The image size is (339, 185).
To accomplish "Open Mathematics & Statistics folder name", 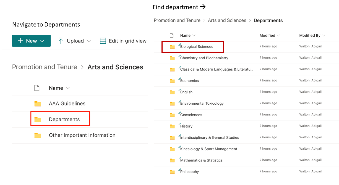I will tap(201, 160).
